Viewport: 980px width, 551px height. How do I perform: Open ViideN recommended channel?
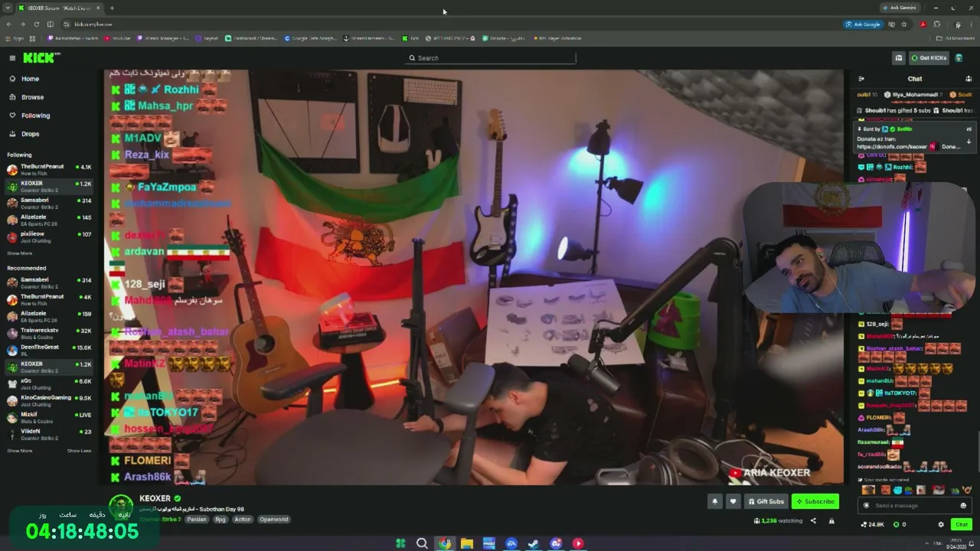[49, 434]
